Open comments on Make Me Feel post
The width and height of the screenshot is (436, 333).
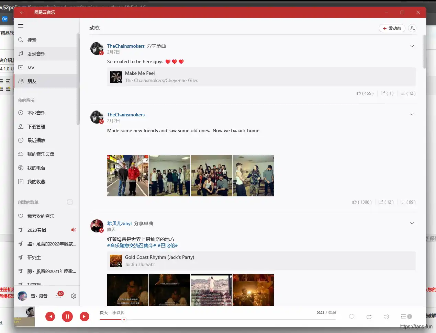coord(408,93)
